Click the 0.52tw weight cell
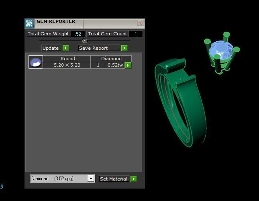 (x=115, y=65)
